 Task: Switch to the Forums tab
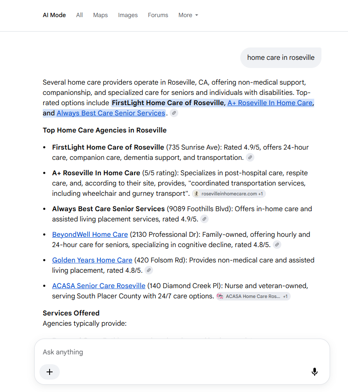[x=158, y=15]
